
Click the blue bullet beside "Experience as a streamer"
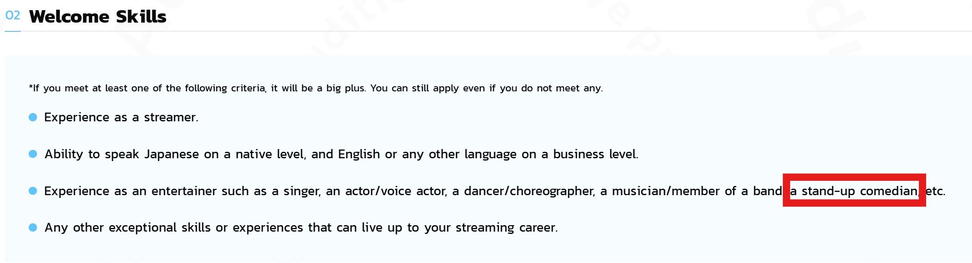coord(33,117)
